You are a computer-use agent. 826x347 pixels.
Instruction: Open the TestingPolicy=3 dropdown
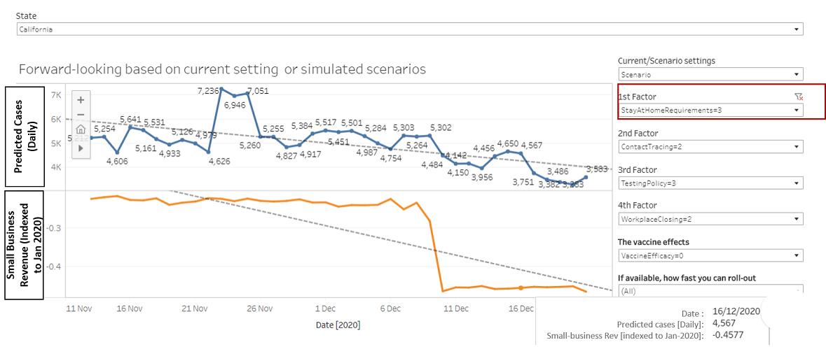pos(710,183)
